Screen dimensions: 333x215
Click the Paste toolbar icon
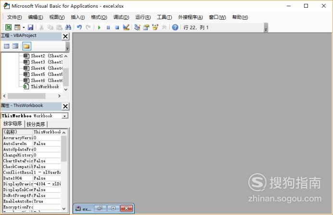coord(59,27)
